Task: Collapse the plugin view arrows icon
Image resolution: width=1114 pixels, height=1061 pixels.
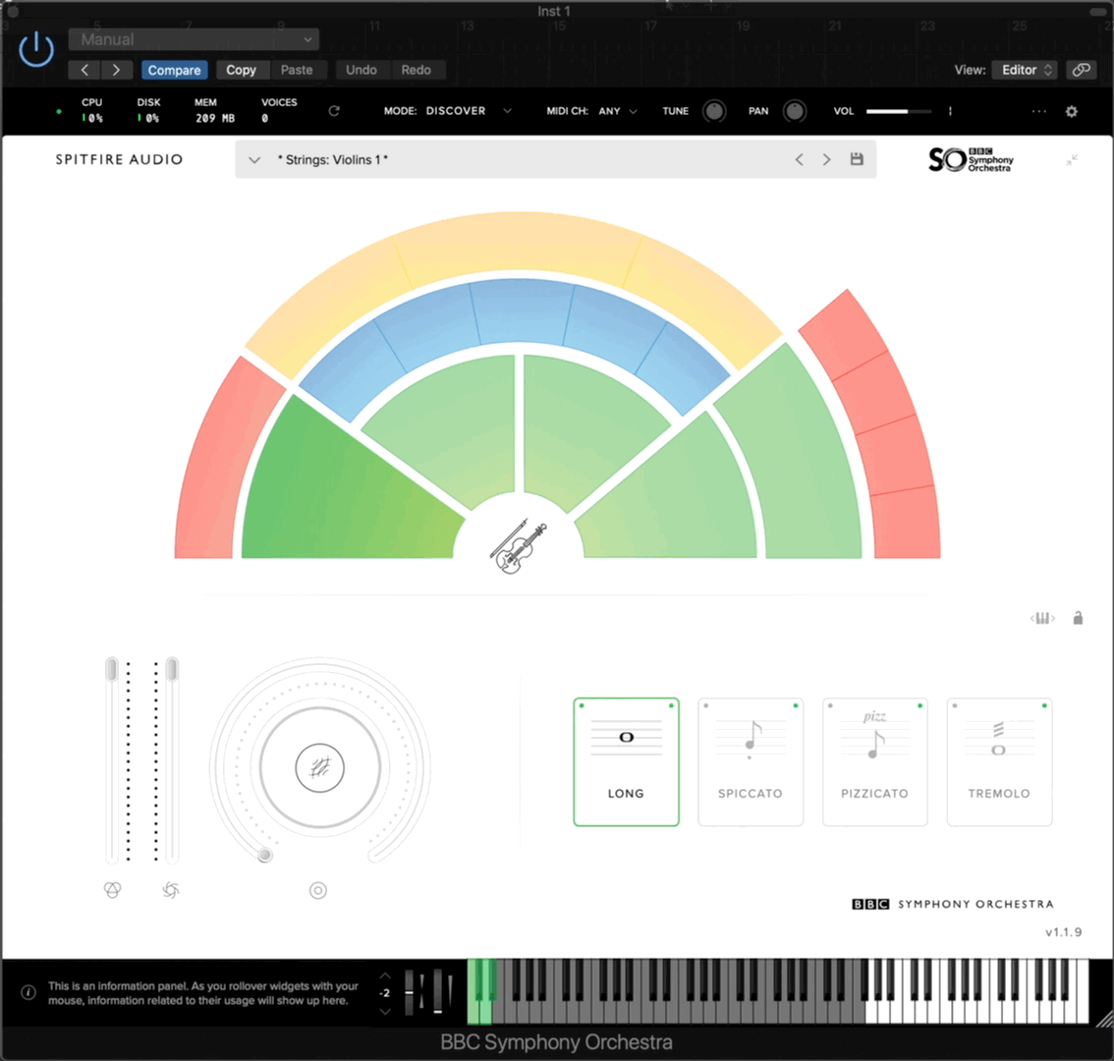Action: point(1072,160)
